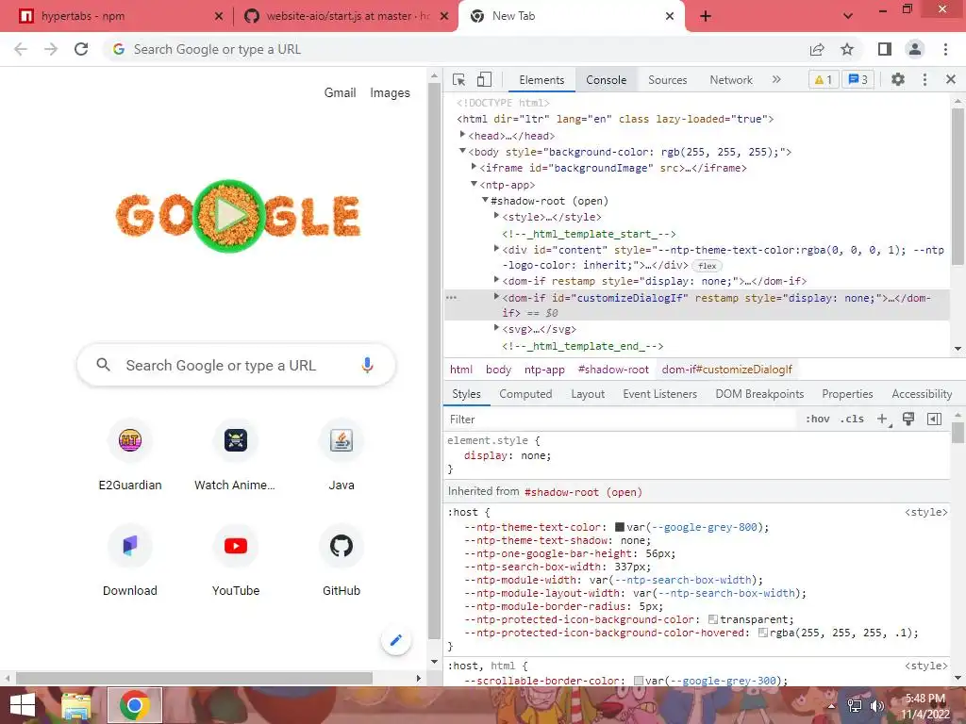966x724 pixels.
Task: Open the Gmail link
Action: tap(340, 93)
